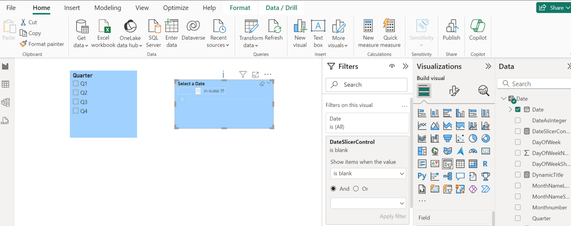Toggle the Filters pane eye icon
Image resolution: width=571 pixels, height=226 pixels.
(x=392, y=66)
